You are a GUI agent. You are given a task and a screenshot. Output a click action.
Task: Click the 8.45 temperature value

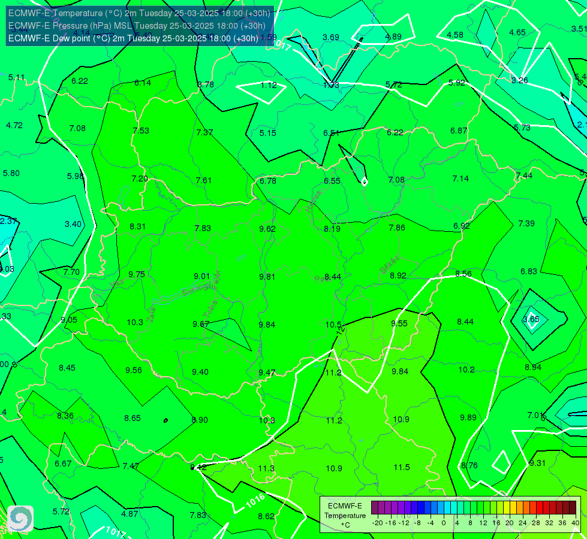[x=67, y=368]
